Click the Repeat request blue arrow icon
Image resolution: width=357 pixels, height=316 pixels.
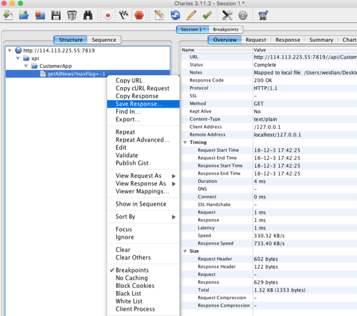[x=176, y=15]
